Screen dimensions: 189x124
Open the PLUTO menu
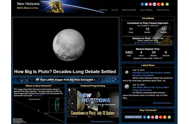point(115,10)
